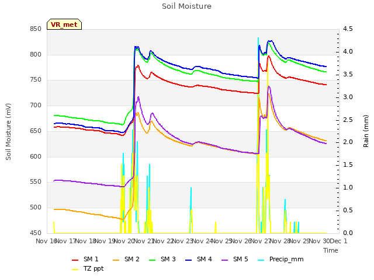Click the 0.5 rain axis tick label
Screen dimensions: 374x280
coord(348,210)
